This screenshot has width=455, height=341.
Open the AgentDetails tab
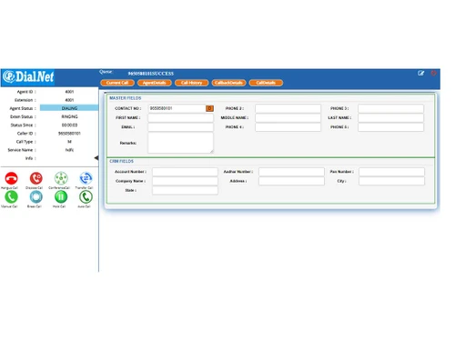pyautogui.click(x=155, y=83)
